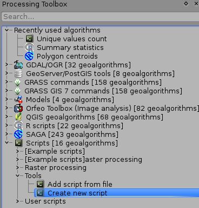Select 'Add script from file' entry

coord(80,185)
